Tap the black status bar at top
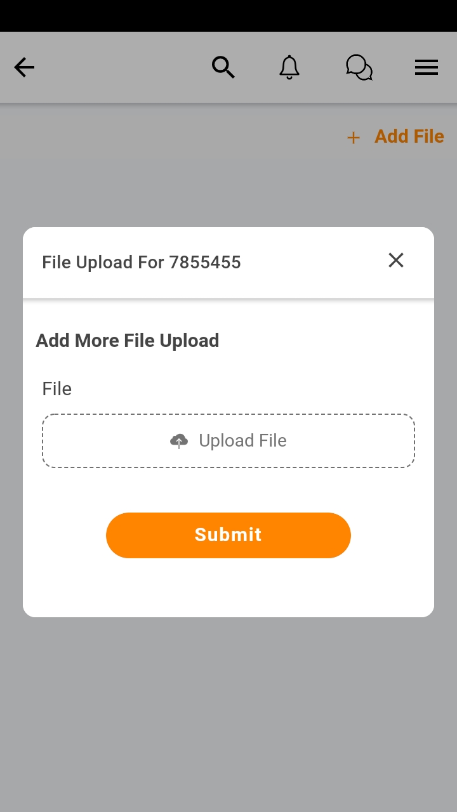The image size is (457, 812). [228, 16]
